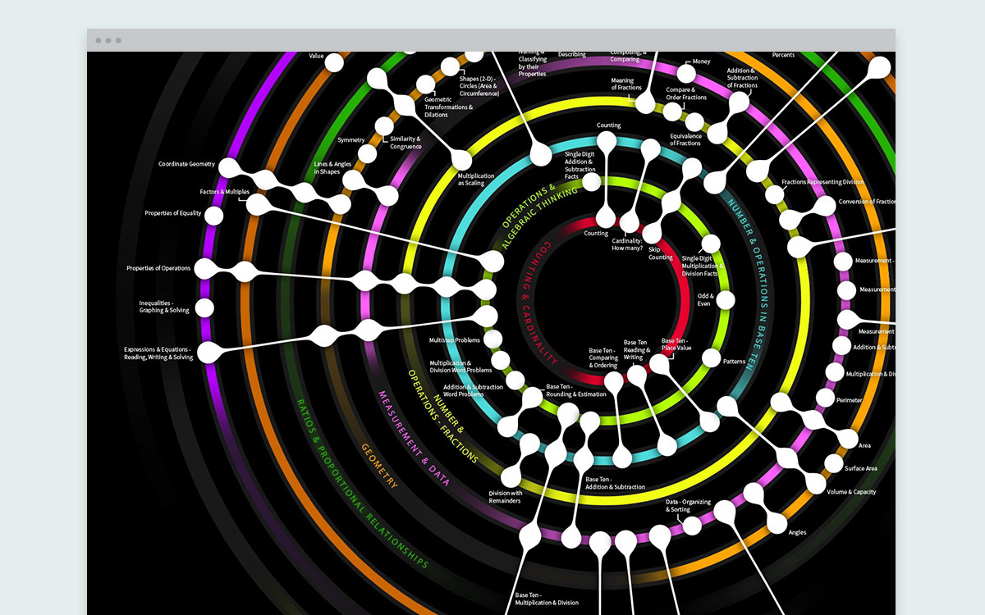Open the Factors & Multiples label

[x=224, y=192]
